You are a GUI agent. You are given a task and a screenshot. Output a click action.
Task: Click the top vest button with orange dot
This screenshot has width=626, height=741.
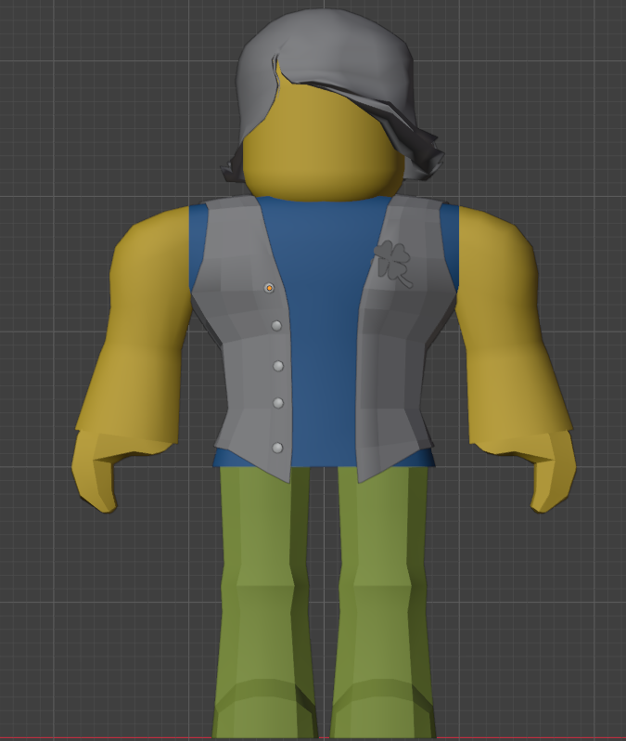(269, 288)
